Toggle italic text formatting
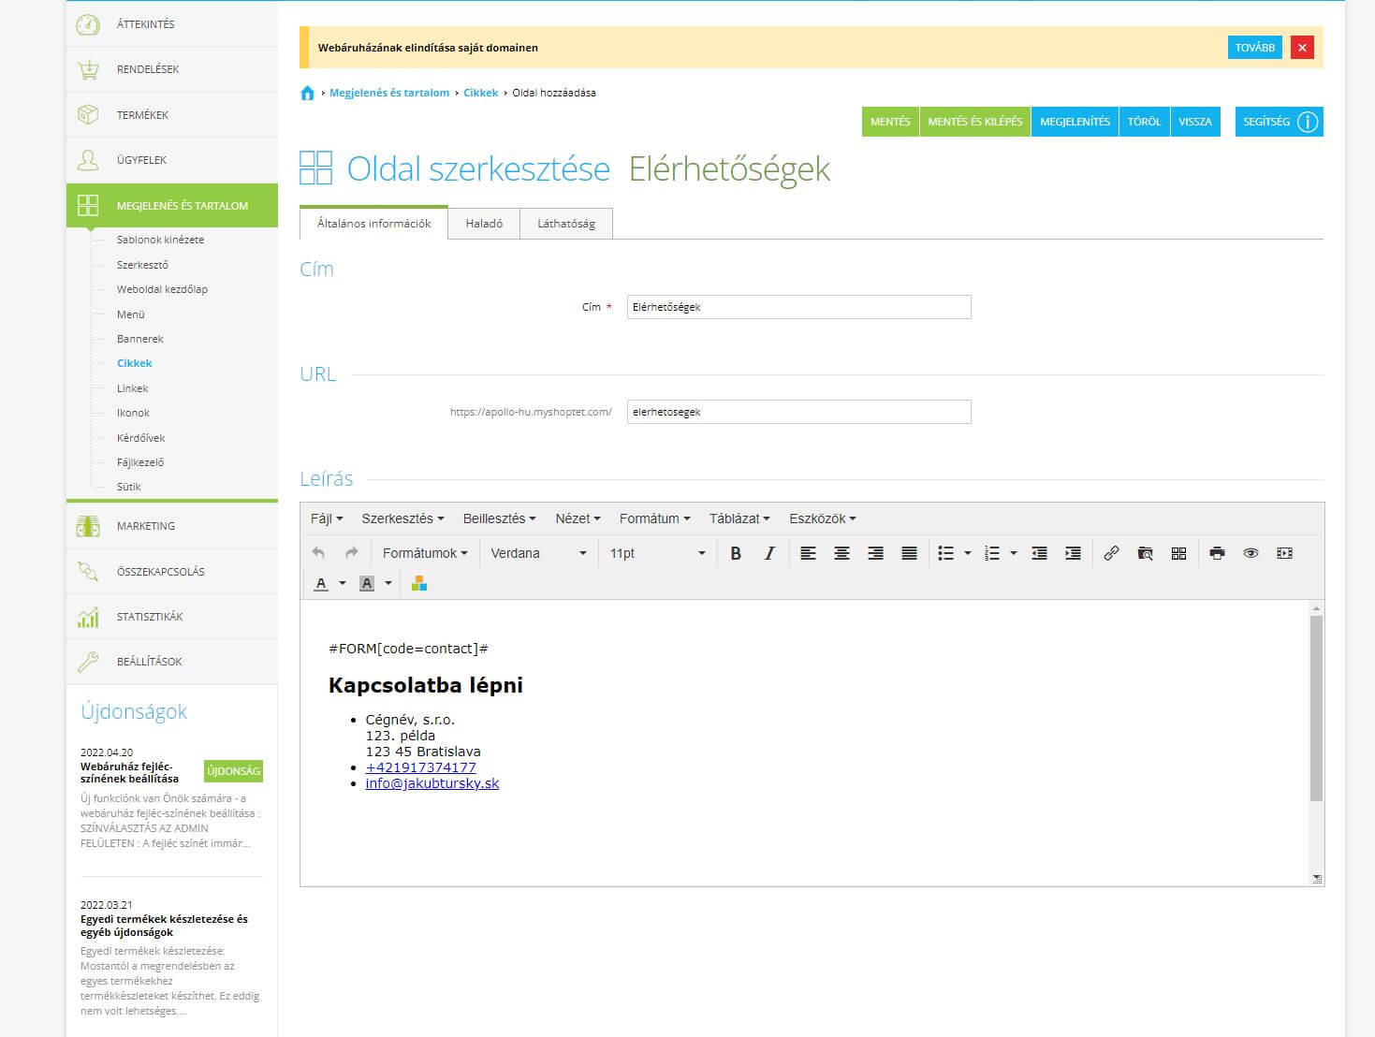The width and height of the screenshot is (1375, 1037). click(769, 553)
